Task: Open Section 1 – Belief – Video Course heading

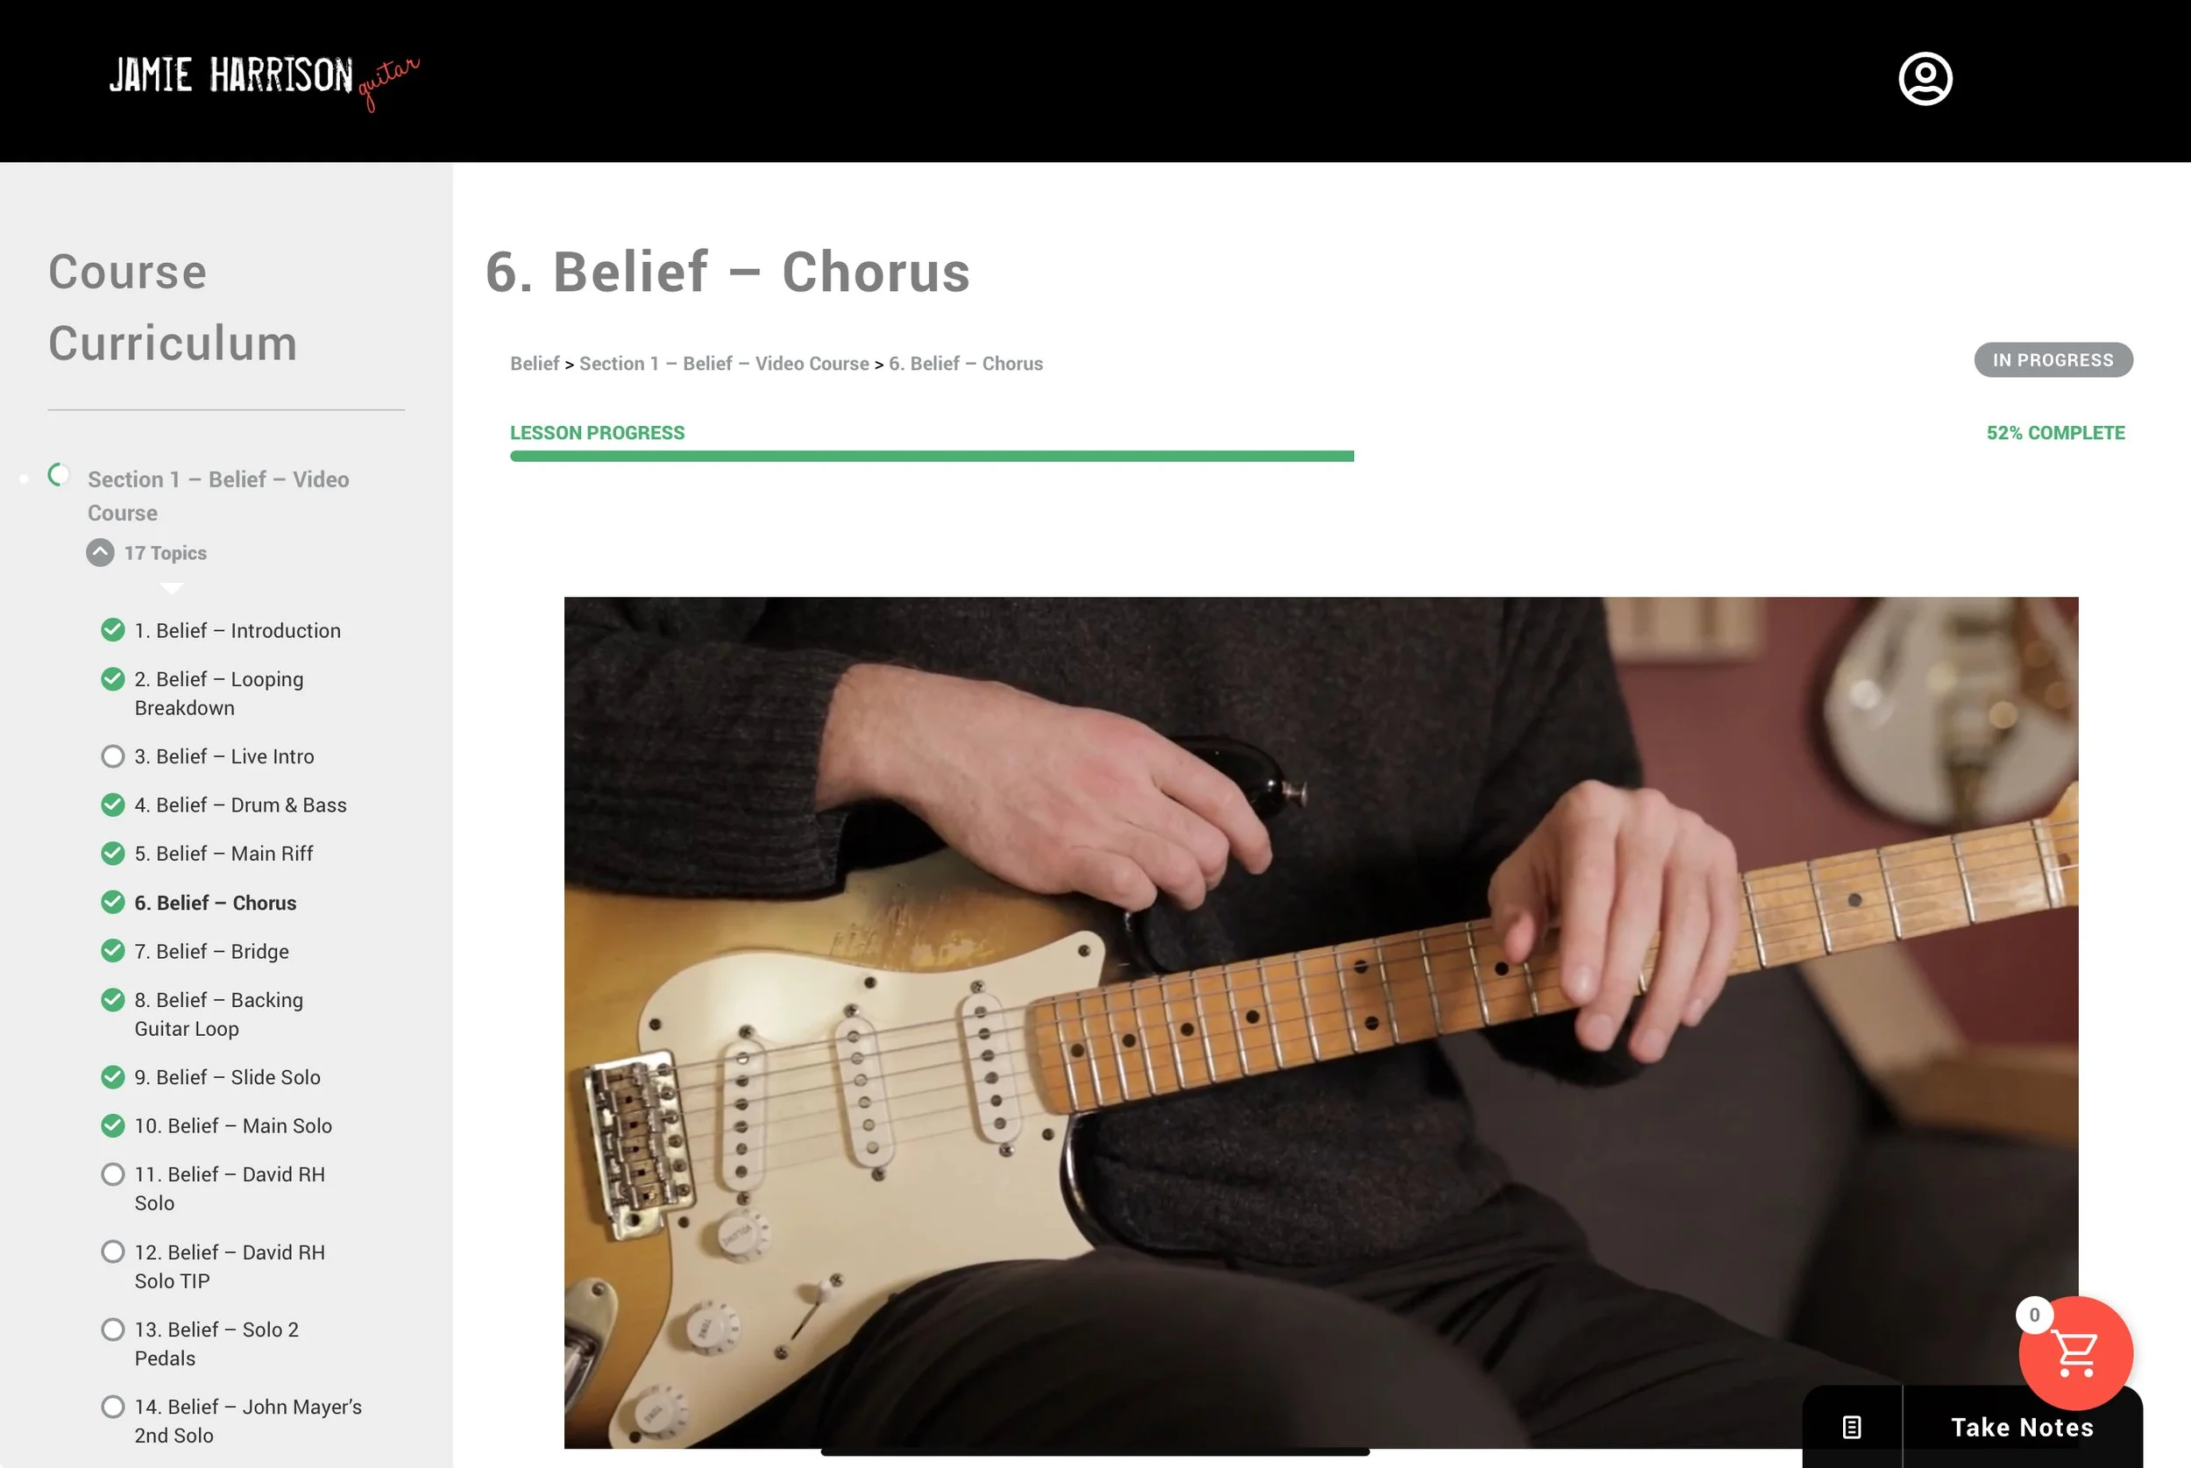Action: (218, 496)
